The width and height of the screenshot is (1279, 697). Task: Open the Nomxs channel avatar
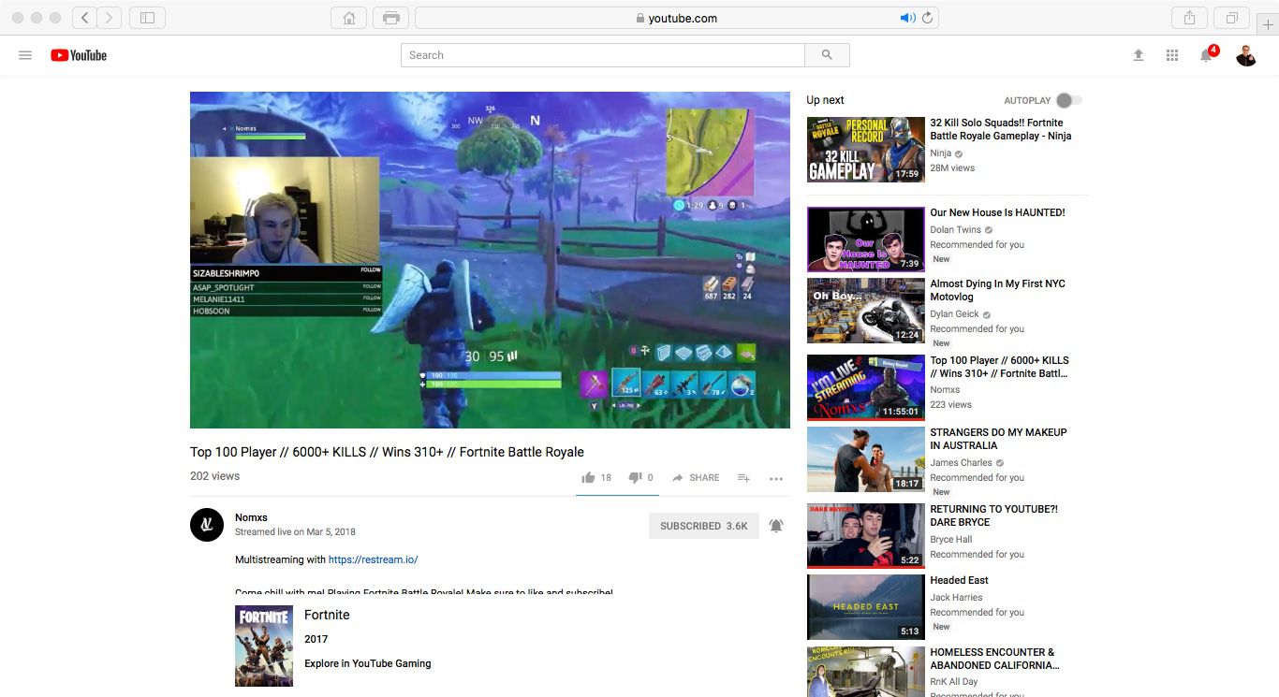coord(207,525)
